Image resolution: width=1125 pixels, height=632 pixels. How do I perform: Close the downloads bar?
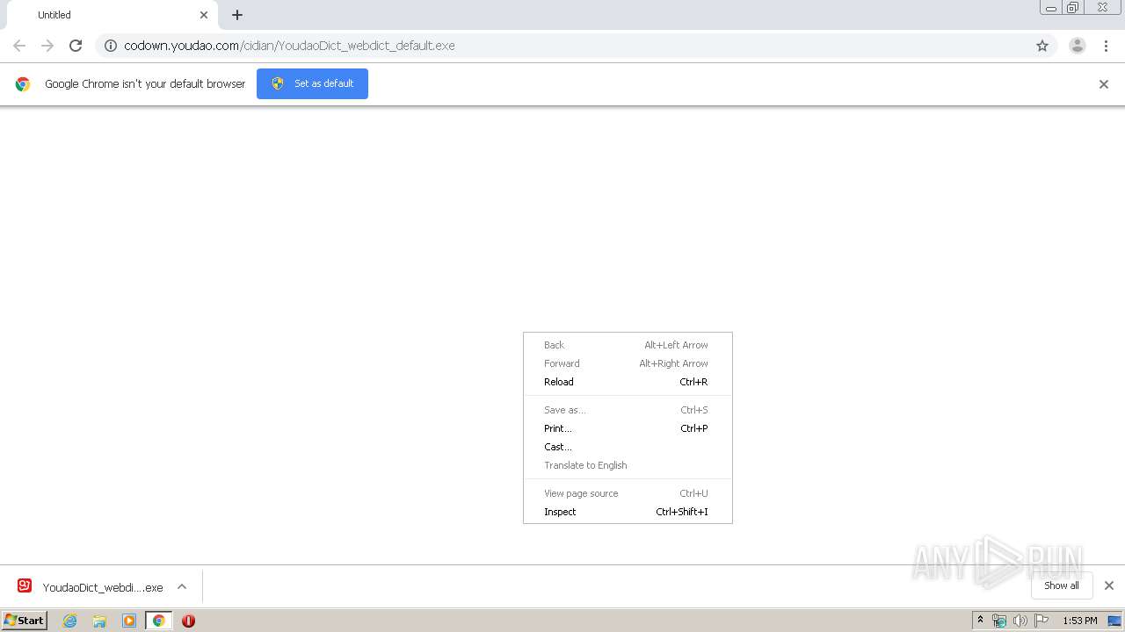[x=1109, y=585]
